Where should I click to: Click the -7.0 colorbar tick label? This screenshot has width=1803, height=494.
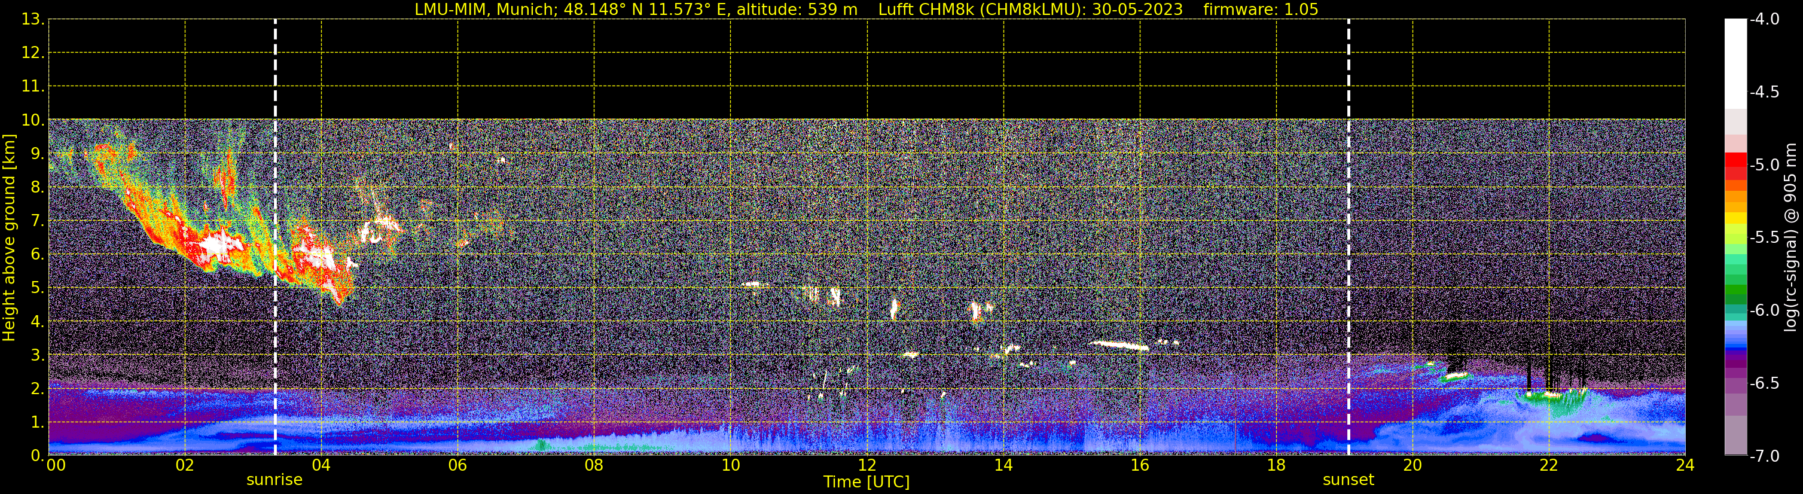(x=1764, y=456)
